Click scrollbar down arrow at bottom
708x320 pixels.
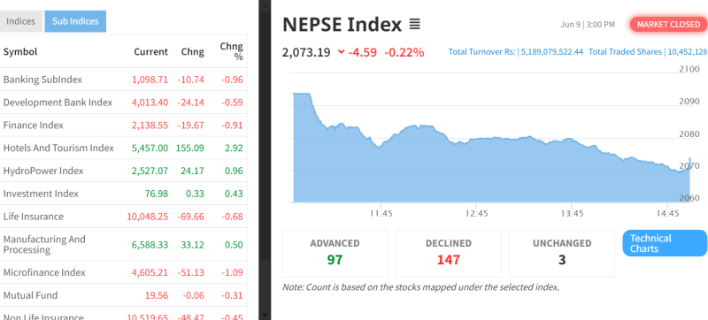tap(265, 315)
